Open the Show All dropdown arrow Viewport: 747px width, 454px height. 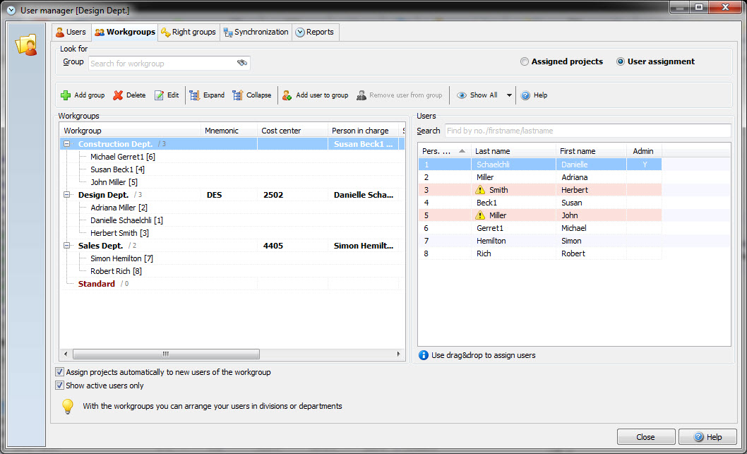point(509,95)
